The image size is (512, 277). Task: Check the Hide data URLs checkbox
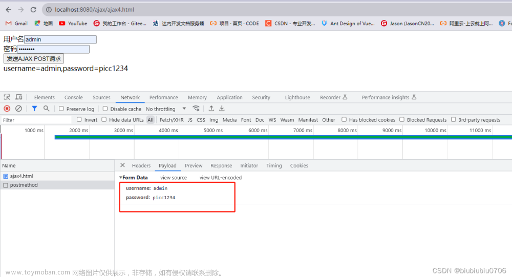(104, 119)
